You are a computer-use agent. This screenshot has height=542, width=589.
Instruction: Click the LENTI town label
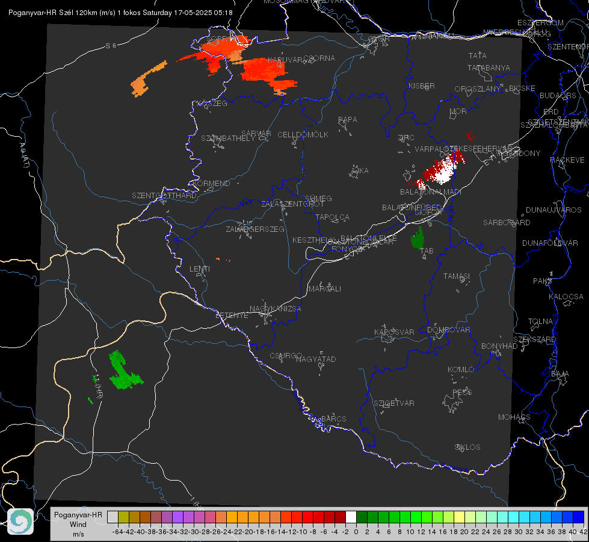[200, 269]
